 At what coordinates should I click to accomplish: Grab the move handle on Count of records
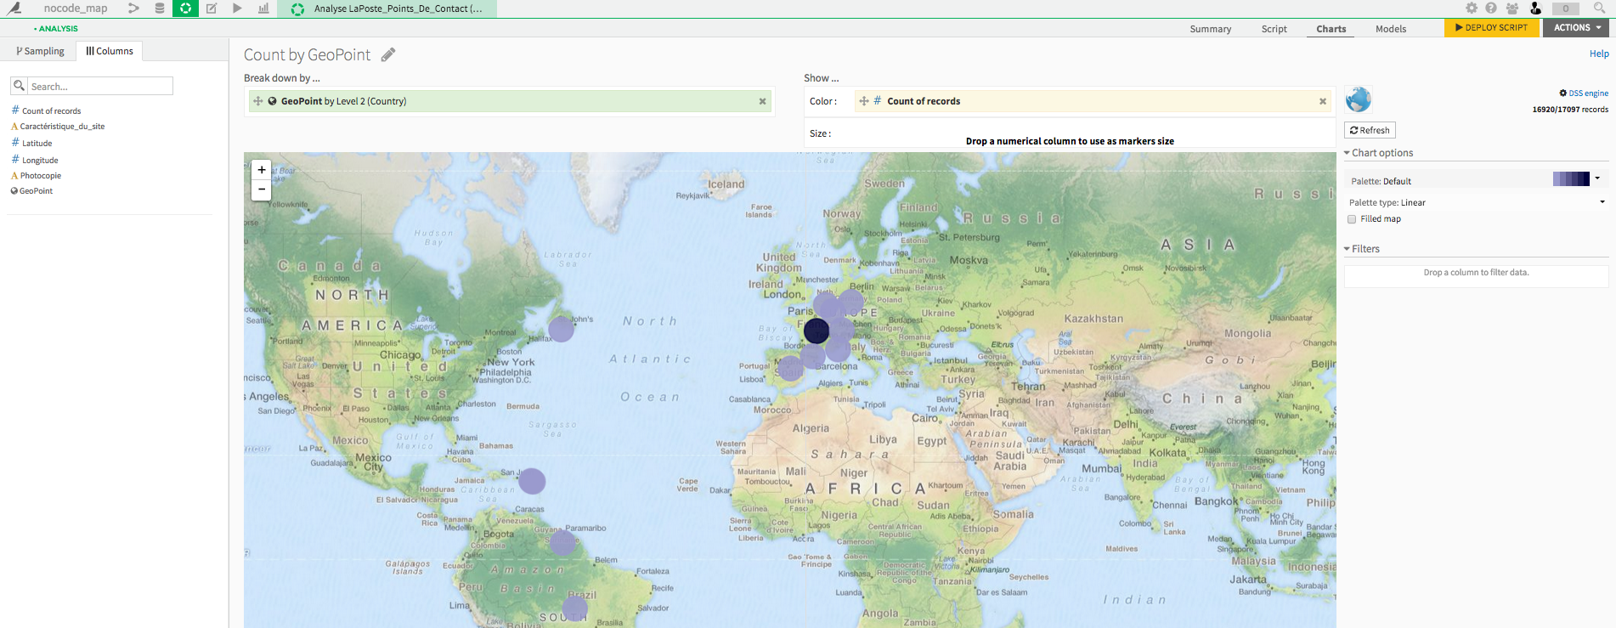[x=863, y=101]
